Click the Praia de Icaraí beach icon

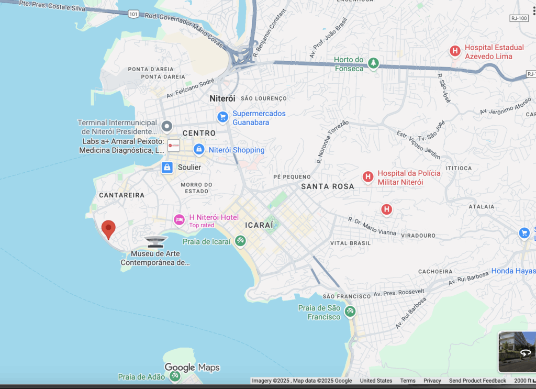pos(240,241)
